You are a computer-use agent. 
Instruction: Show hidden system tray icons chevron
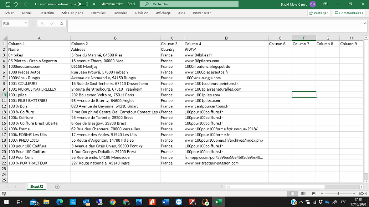click(x=301, y=202)
